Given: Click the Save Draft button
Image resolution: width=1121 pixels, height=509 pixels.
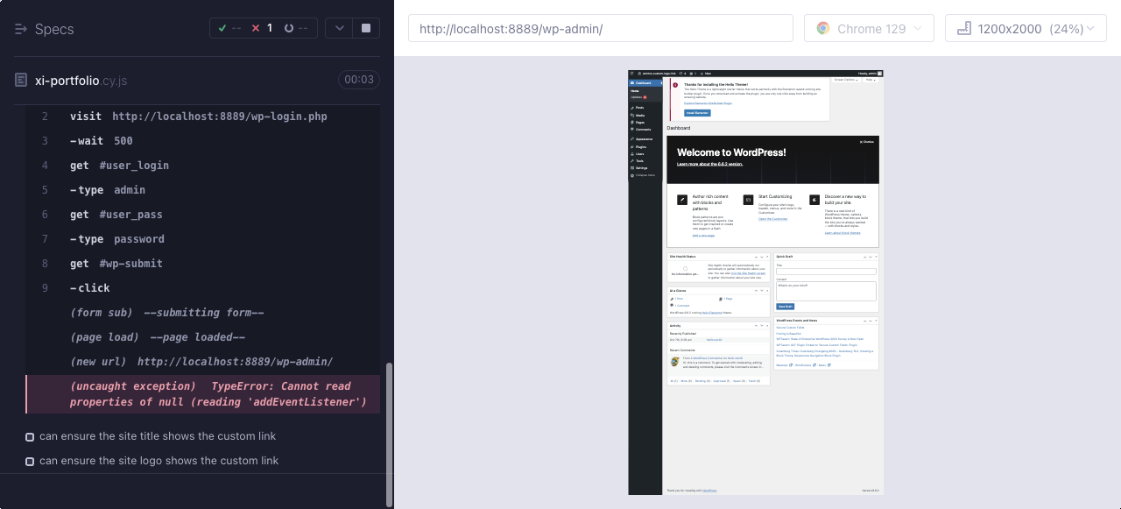Looking at the screenshot, I should click(786, 307).
